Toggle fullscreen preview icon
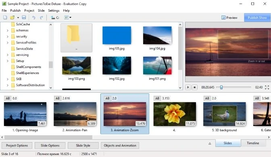The width and height of the screenshot is (271, 157). [267, 87]
